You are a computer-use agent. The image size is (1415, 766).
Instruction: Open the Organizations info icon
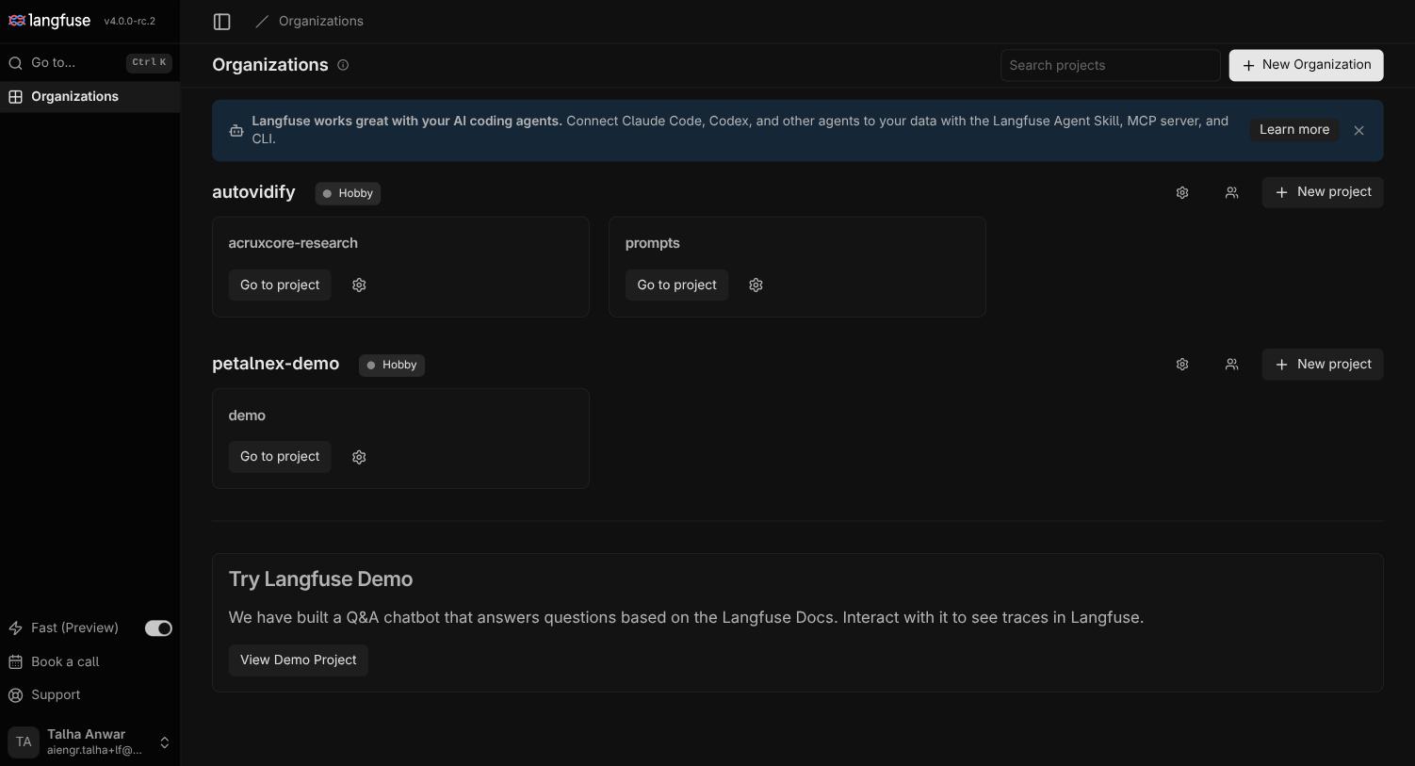343,65
